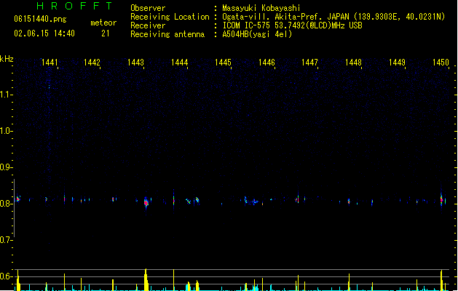Click the strong meteor echo after 1443

146,202
